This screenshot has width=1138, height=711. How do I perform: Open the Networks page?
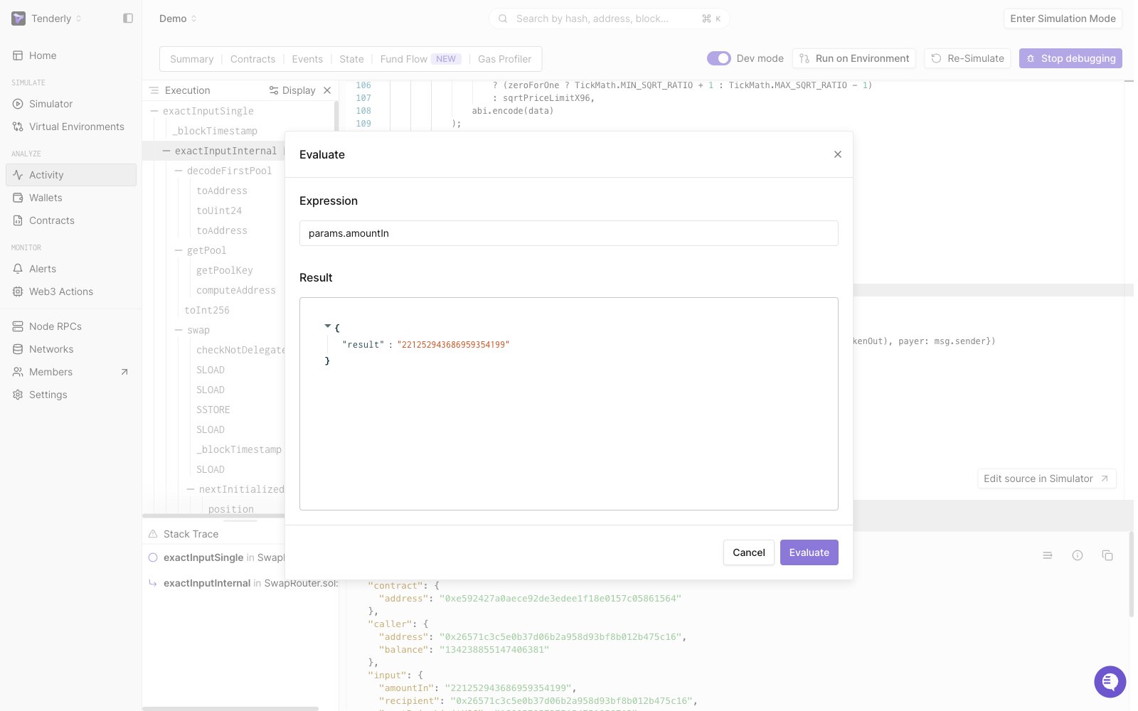pos(71,349)
